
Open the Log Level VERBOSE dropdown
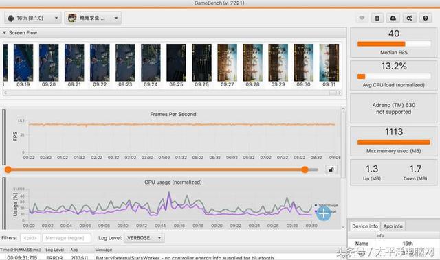(x=144, y=238)
